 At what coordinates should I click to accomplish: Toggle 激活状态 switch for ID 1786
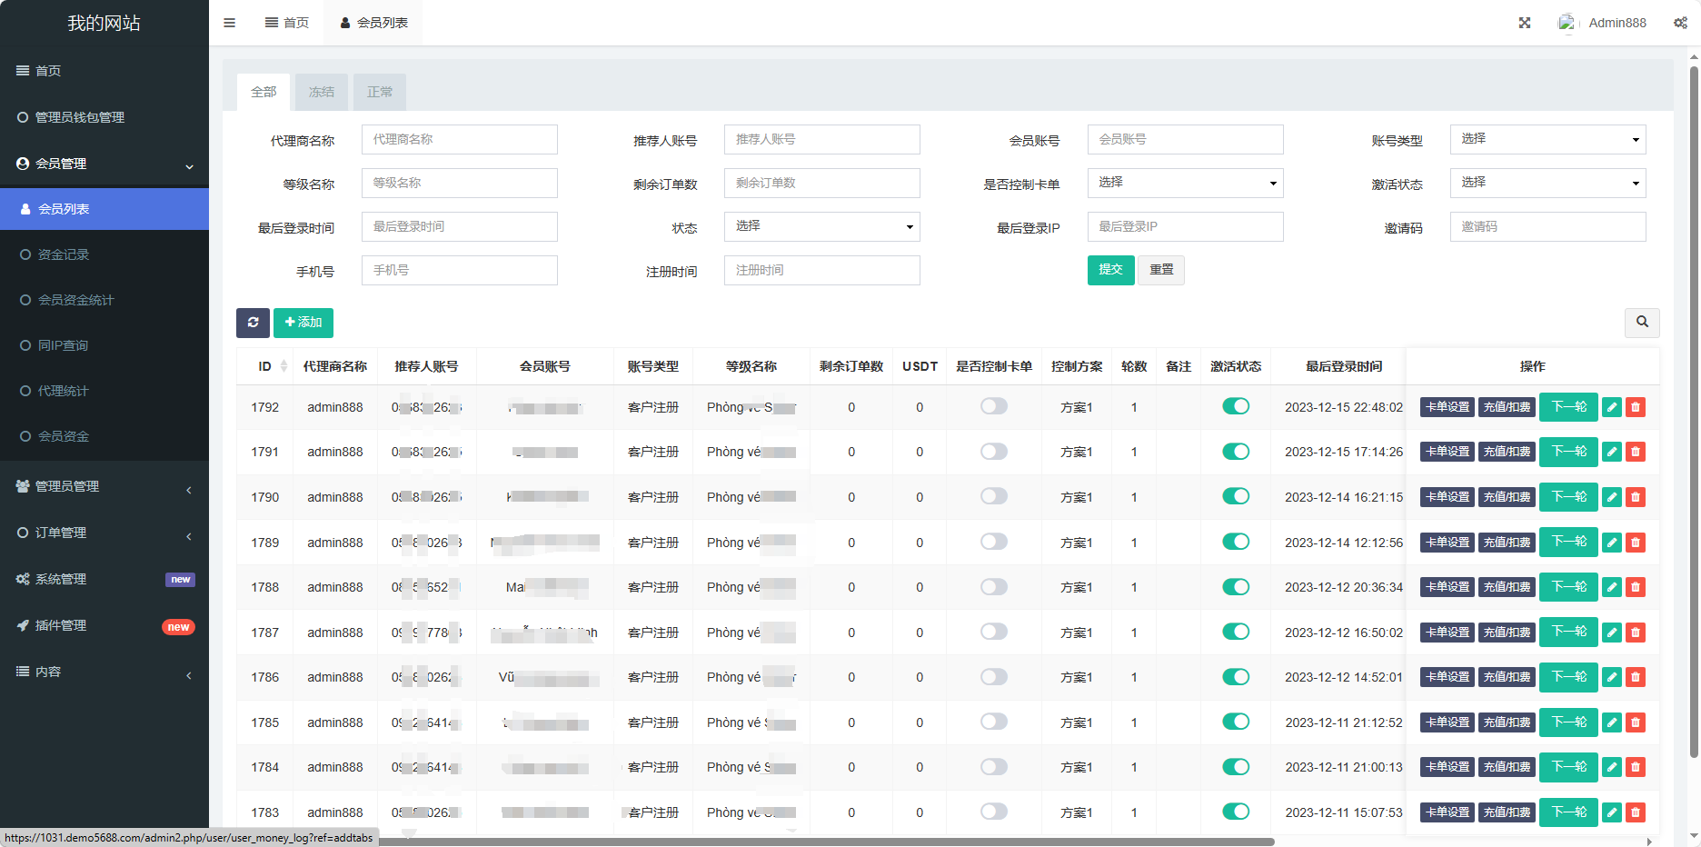point(1236,677)
